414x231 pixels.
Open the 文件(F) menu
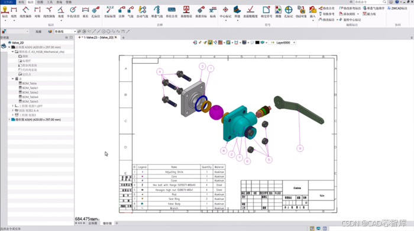point(8,2)
